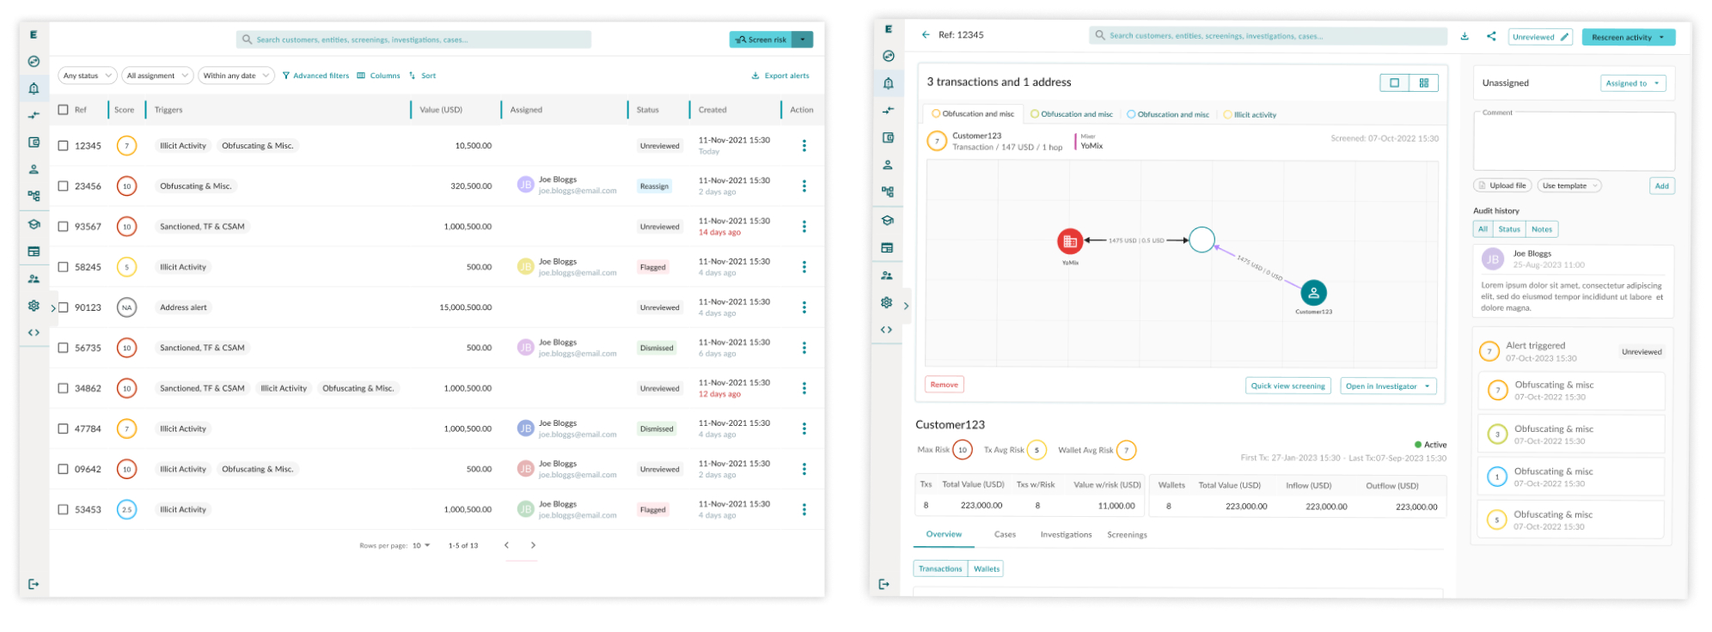This screenshot has height=632, width=1712.
Task: Switch to the Investigations tab
Action: coord(1066,535)
